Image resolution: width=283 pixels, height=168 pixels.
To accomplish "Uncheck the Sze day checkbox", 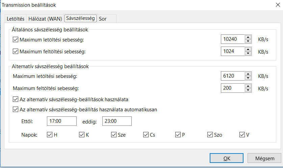I will click(113, 135).
